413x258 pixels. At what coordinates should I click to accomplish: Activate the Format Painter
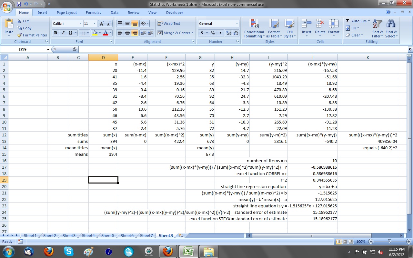point(32,35)
